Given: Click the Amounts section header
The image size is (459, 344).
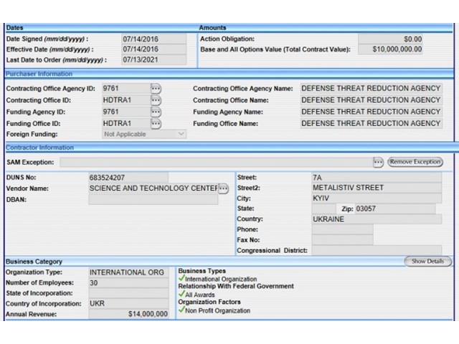Looking at the screenshot, I should [212, 28].
